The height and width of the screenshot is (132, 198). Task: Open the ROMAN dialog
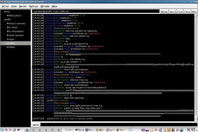click(x=11, y=47)
